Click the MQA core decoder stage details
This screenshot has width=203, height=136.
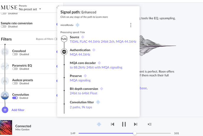(96, 67)
